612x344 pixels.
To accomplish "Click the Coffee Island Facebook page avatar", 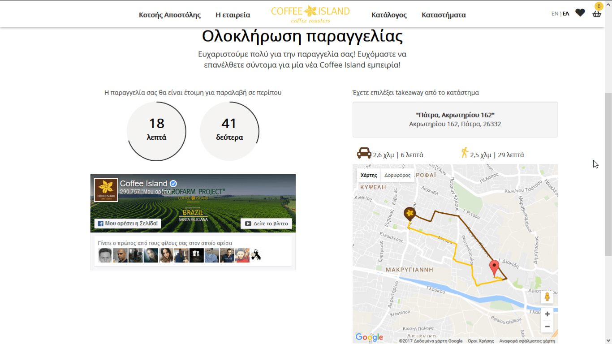I will click(106, 190).
